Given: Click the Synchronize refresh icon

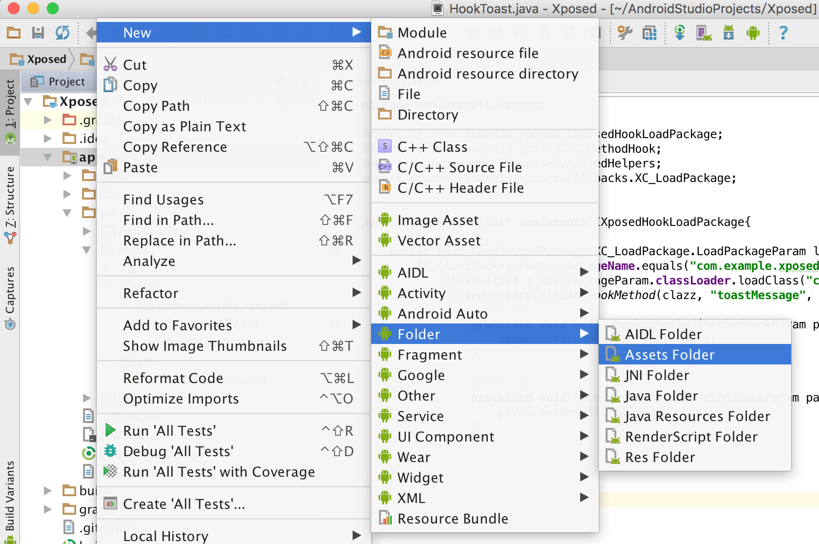Looking at the screenshot, I should point(63,33).
